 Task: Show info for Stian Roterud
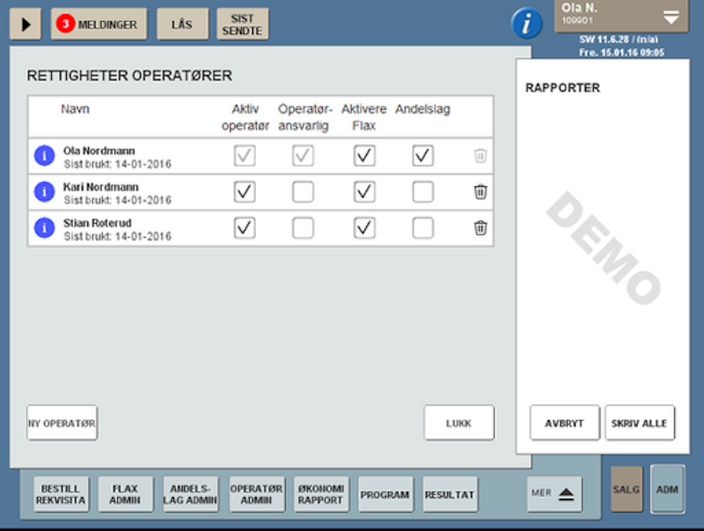[44, 228]
